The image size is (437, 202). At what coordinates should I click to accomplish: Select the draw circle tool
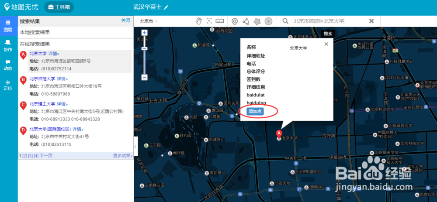[268, 21]
